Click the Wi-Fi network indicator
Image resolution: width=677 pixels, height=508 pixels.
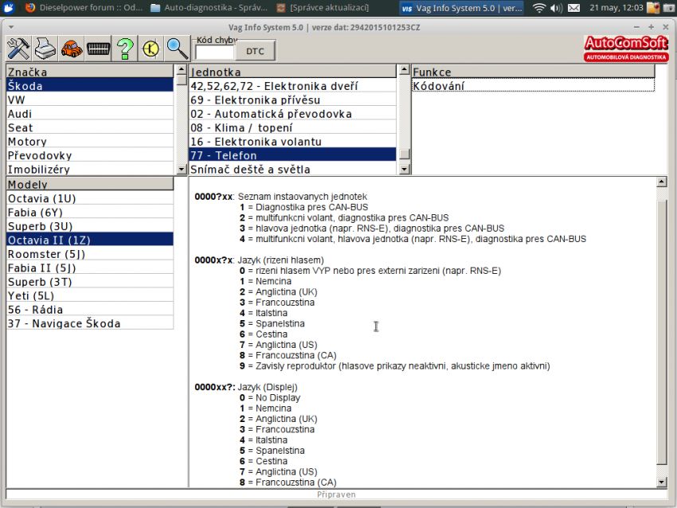click(x=539, y=8)
